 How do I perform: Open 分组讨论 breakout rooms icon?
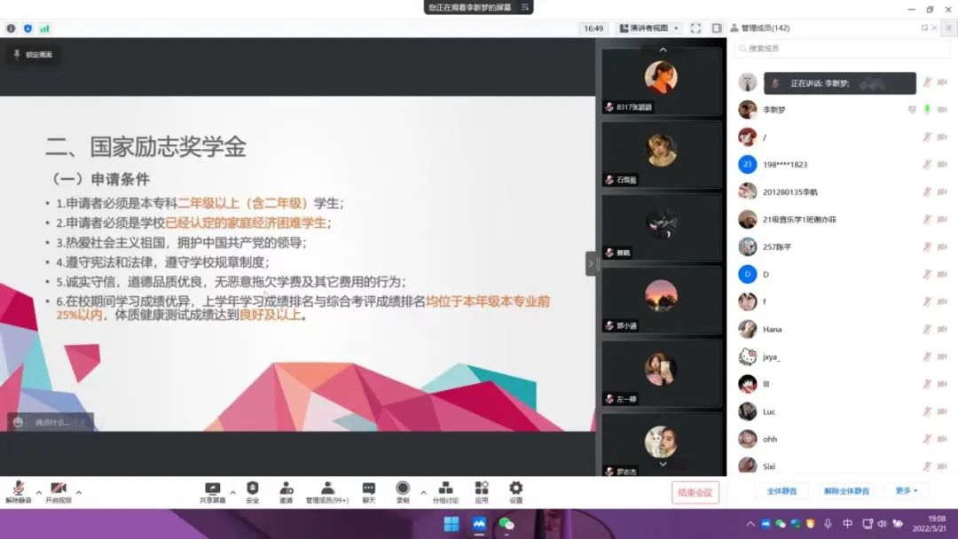pos(445,488)
